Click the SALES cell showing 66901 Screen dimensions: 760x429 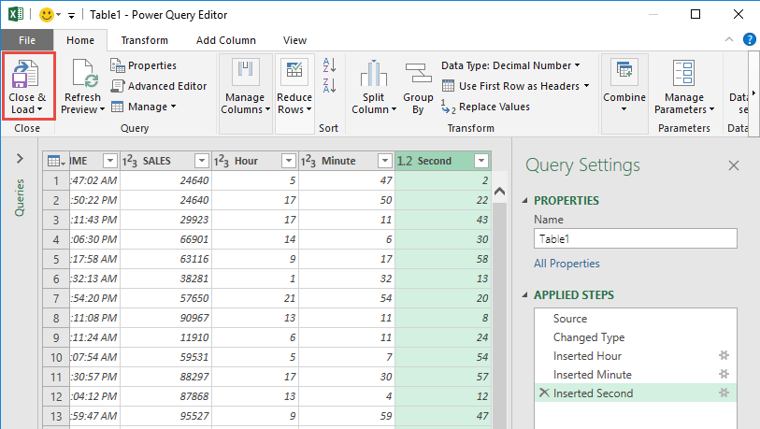tap(165, 239)
